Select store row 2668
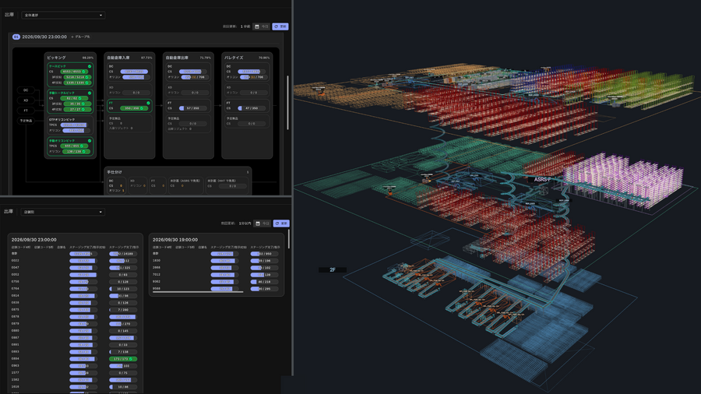The width and height of the screenshot is (701, 394). (217, 268)
